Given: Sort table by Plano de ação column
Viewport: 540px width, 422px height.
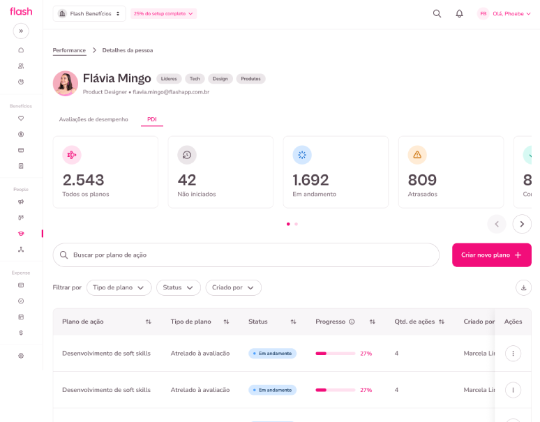Looking at the screenshot, I should [x=149, y=322].
